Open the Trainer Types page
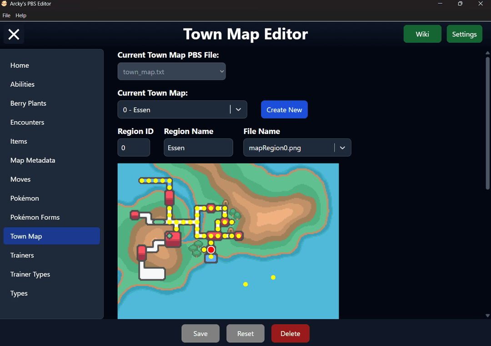 (x=30, y=274)
